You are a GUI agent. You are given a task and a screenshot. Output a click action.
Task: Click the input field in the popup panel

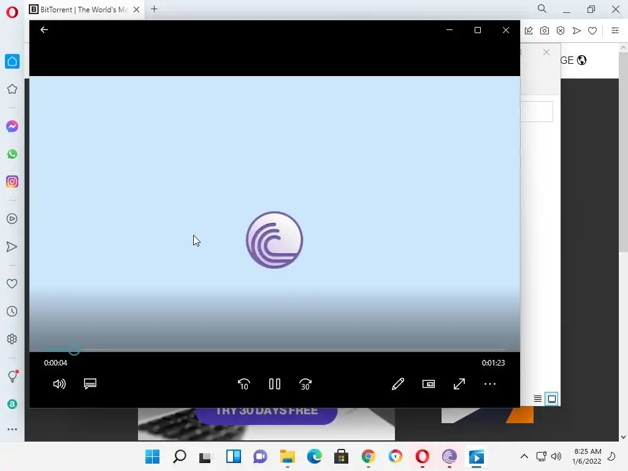[x=537, y=112]
